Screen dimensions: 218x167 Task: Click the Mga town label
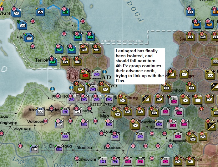pyautogui.click(x=104, y=116)
